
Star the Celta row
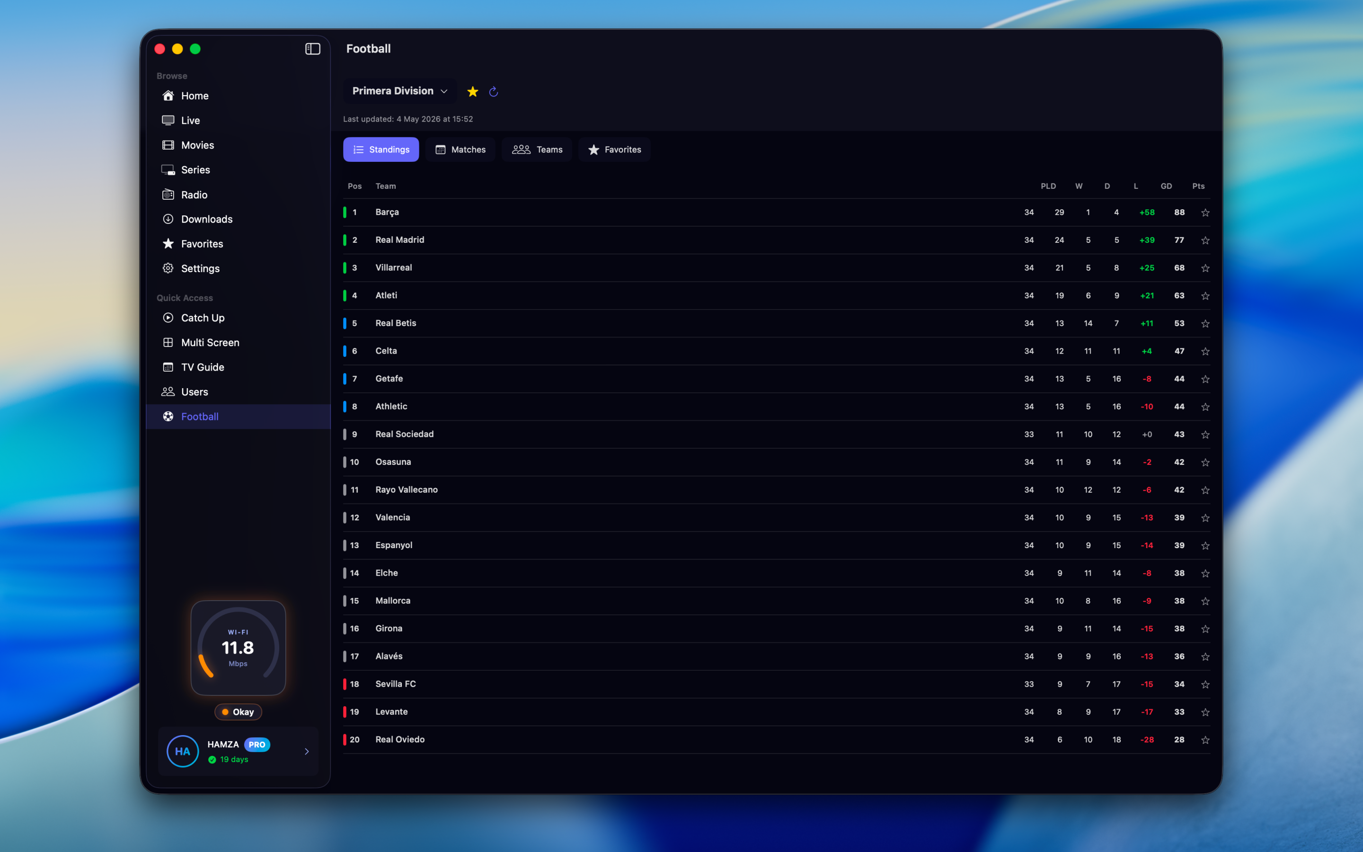pyautogui.click(x=1205, y=352)
